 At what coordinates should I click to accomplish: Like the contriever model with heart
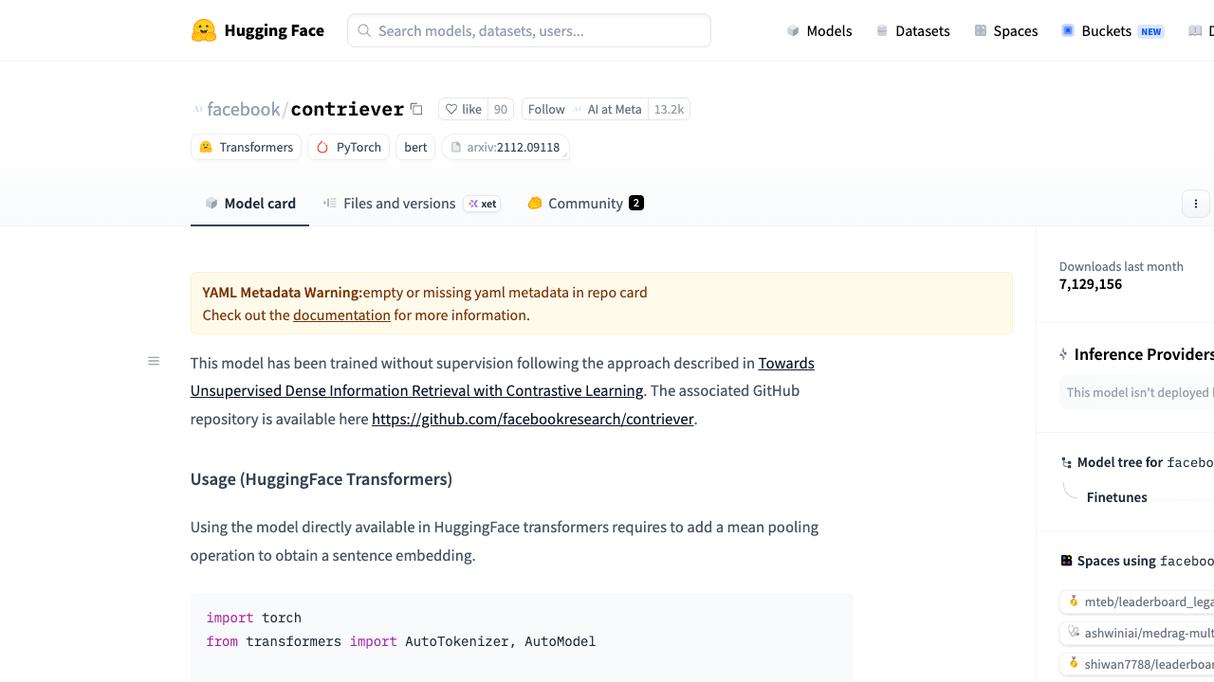(464, 109)
